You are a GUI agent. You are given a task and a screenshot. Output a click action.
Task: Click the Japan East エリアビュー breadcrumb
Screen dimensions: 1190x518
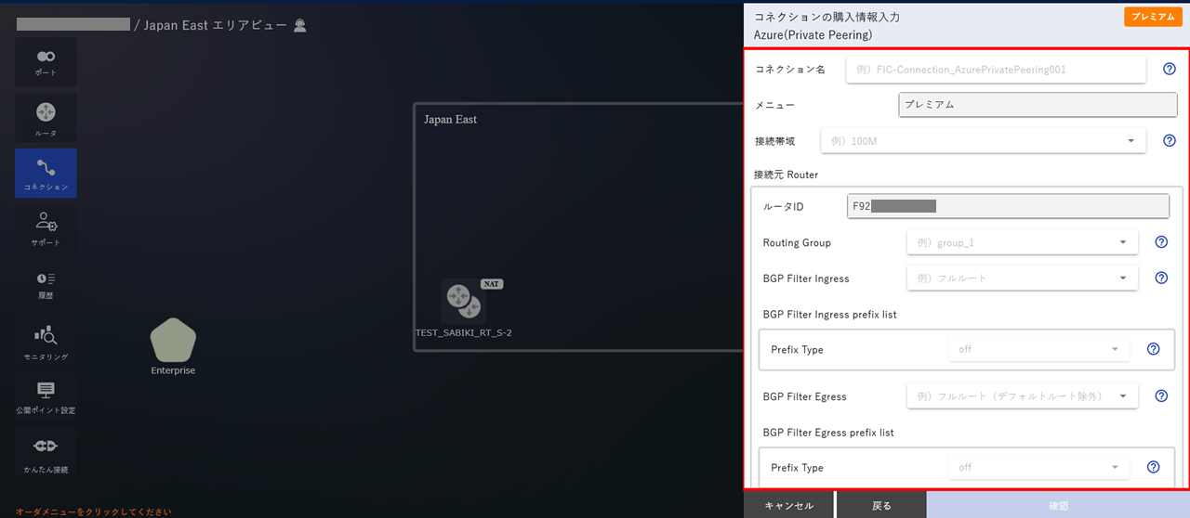[x=216, y=26]
